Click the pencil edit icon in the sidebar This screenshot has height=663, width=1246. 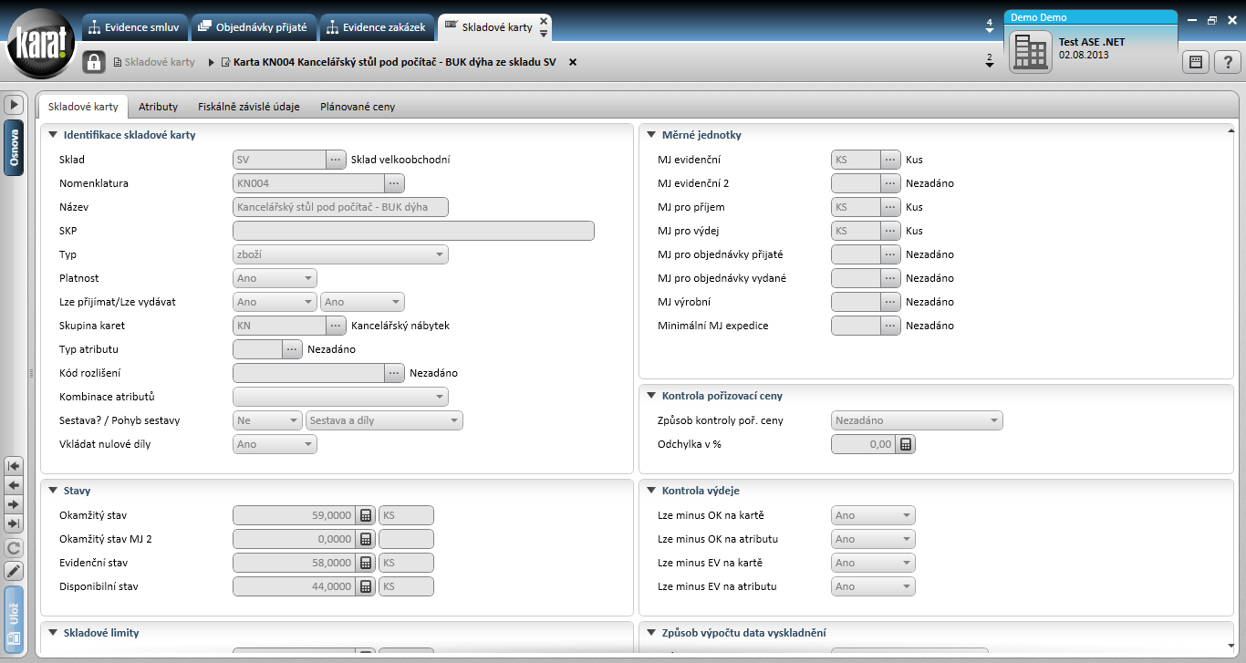(x=14, y=572)
